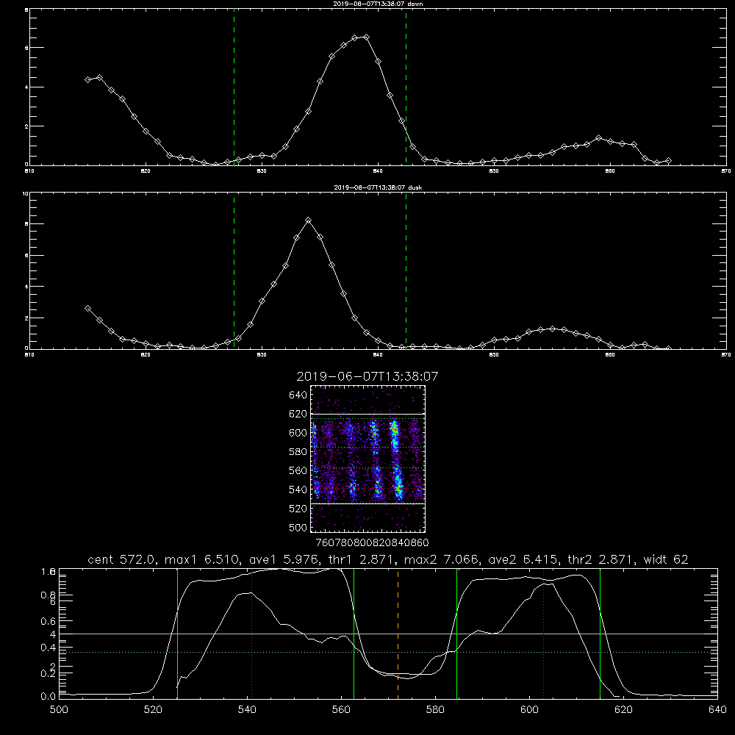The width and height of the screenshot is (735, 735).
Task: Click the spectrogram x-axis label string "760780800820840860"
Action: (372, 542)
